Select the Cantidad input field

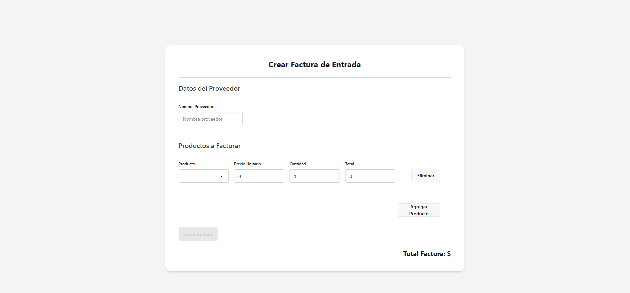pyautogui.click(x=314, y=176)
